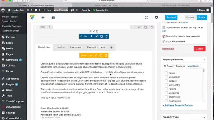The height and width of the screenshot is (120, 214).
Task: Toggle row collapse arrow button
Action: pyautogui.click(x=133, y=27)
